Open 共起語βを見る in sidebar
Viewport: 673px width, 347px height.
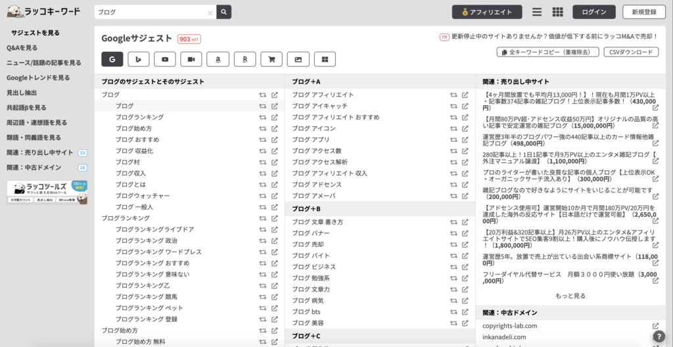point(26,107)
